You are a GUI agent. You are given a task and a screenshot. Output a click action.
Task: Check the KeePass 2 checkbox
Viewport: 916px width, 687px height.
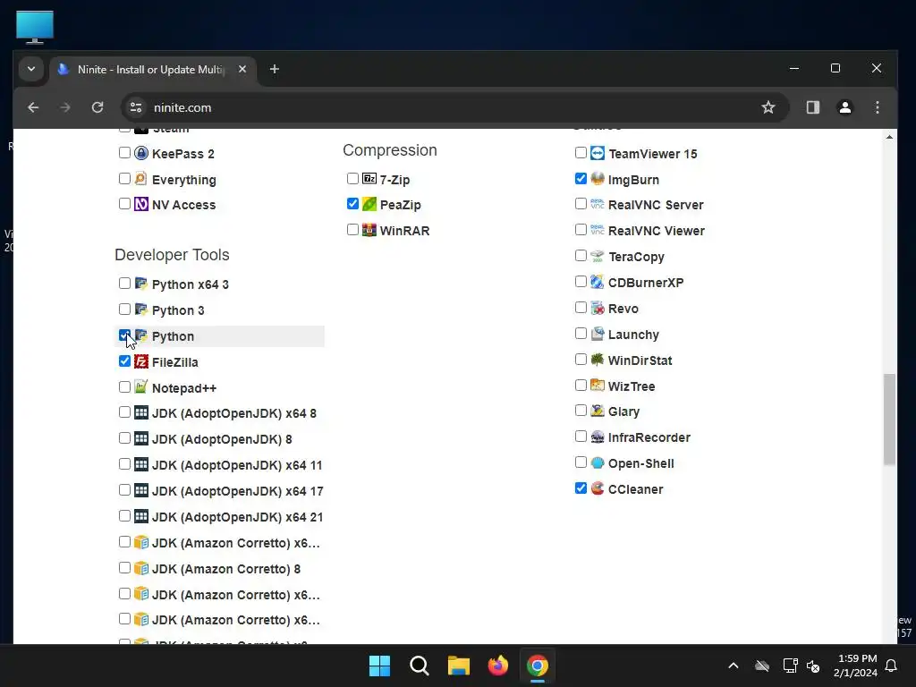[124, 152]
